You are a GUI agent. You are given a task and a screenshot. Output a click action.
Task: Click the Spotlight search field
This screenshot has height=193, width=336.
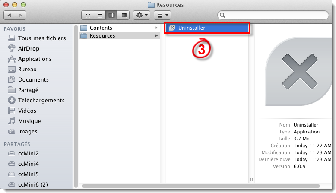pyautogui.click(x=273, y=15)
